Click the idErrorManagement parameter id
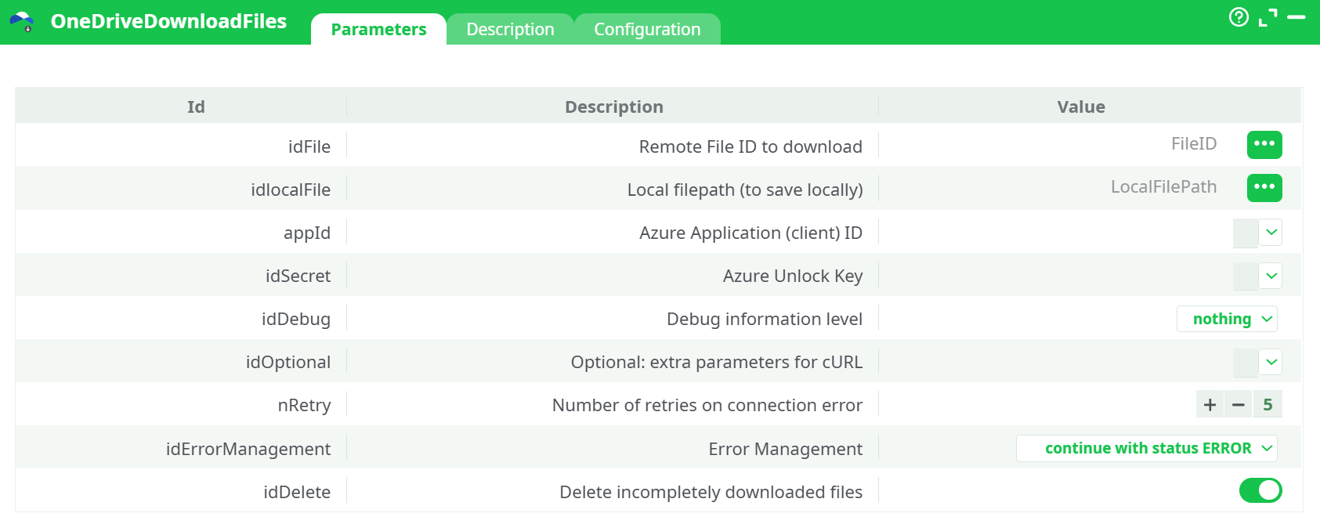Screen dimensions: 1320x524 248,450
